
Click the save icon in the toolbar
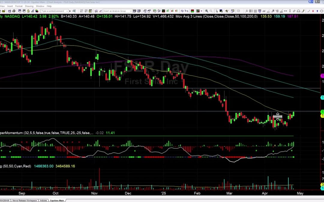pos(9,11)
